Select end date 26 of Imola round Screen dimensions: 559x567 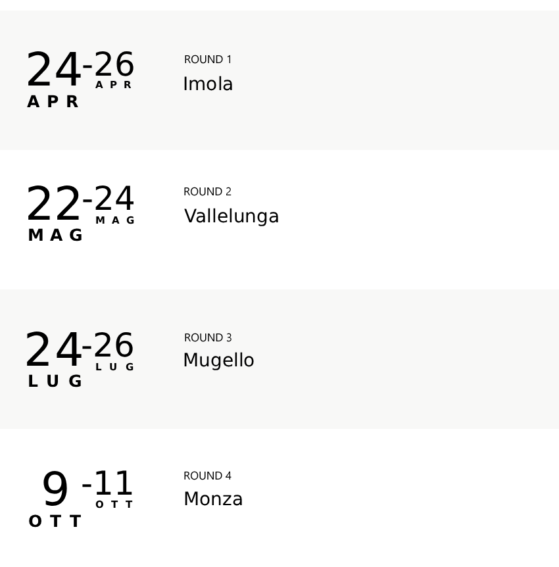click(x=114, y=65)
